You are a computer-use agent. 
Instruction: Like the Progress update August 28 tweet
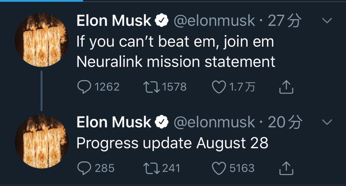pyautogui.click(x=219, y=168)
